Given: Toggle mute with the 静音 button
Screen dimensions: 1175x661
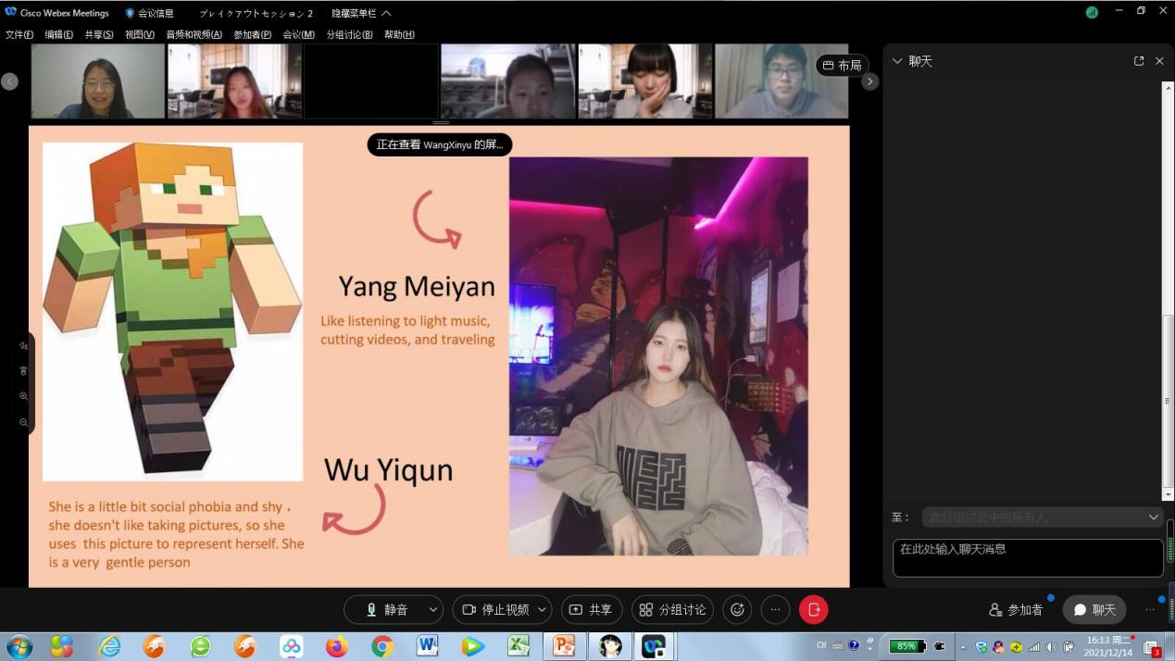Looking at the screenshot, I should (x=386, y=610).
